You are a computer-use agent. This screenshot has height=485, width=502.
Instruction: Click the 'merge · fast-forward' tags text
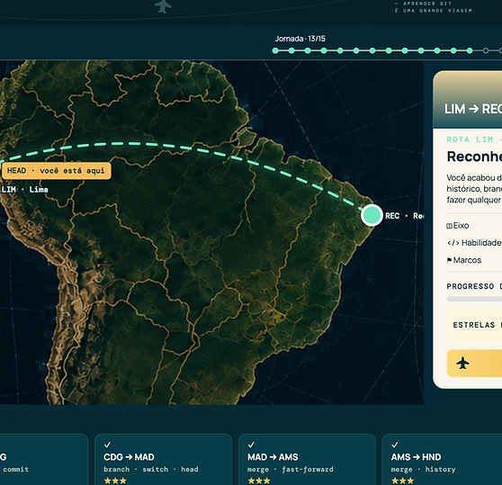[291, 470]
